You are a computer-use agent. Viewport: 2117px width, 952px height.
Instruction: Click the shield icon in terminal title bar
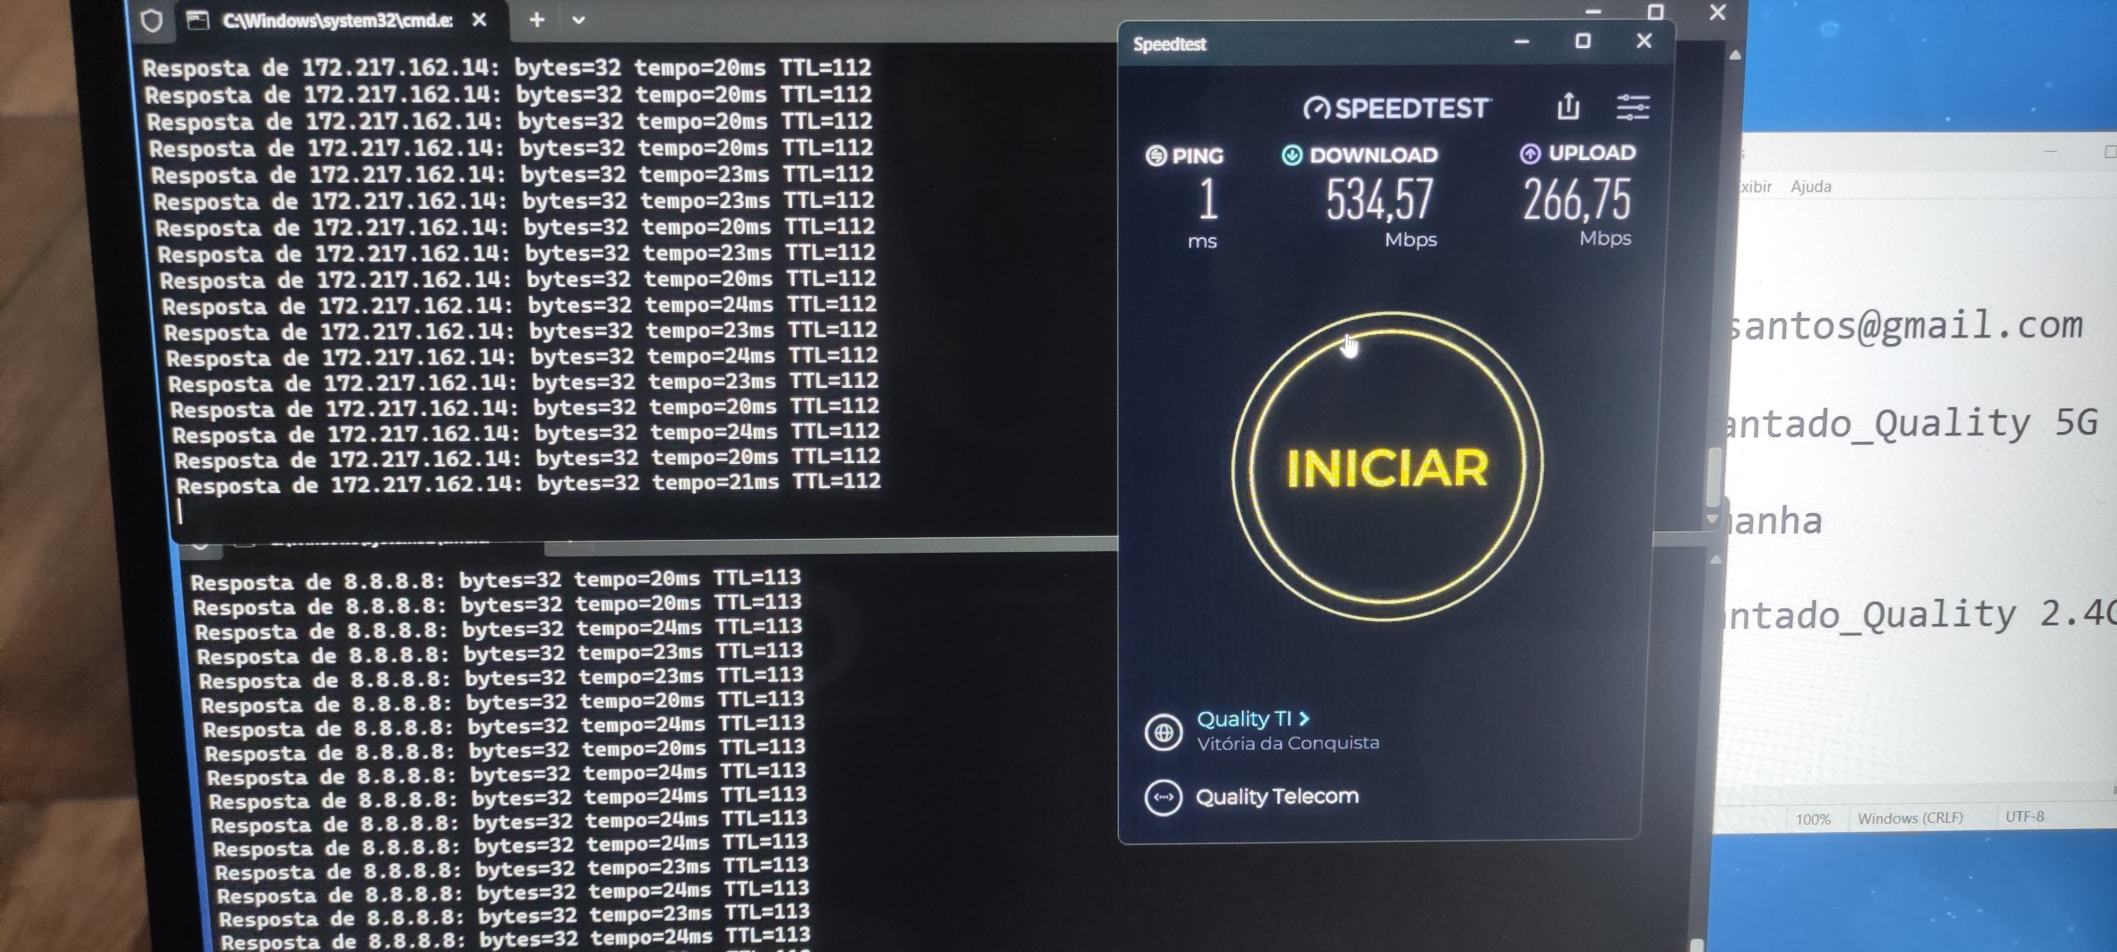(152, 20)
